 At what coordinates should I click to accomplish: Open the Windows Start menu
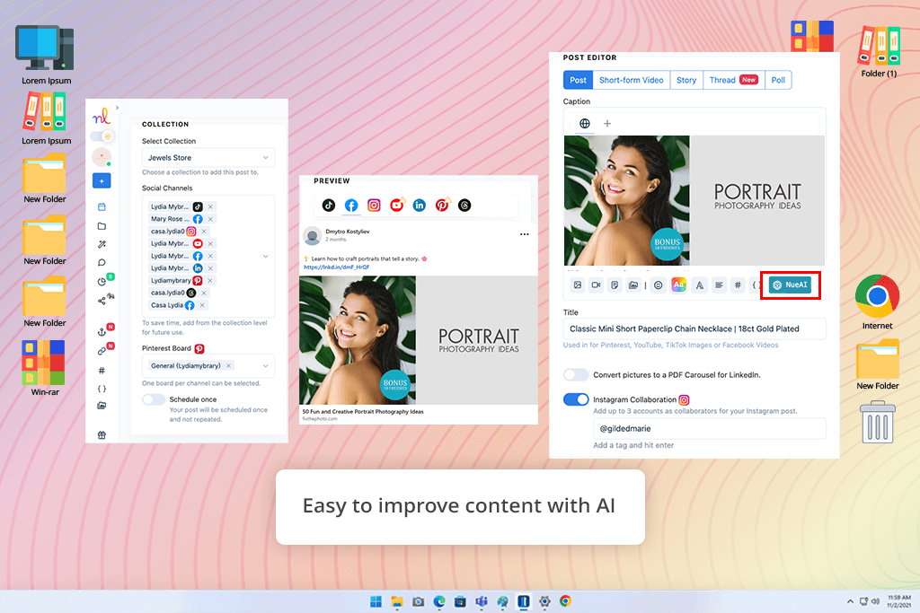coord(376,601)
